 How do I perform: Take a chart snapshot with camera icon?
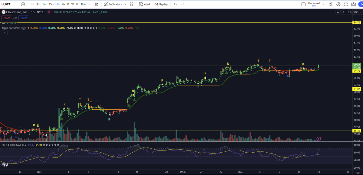point(353,4)
